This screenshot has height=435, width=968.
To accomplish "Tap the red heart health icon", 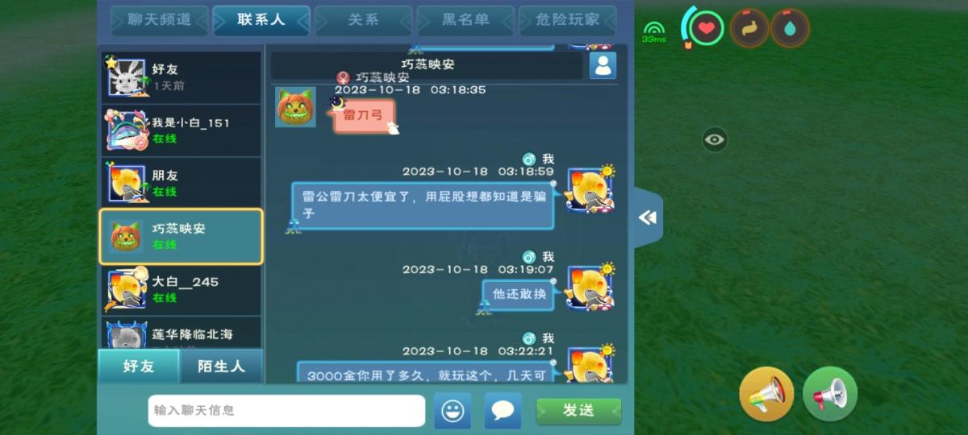I will pos(707,29).
